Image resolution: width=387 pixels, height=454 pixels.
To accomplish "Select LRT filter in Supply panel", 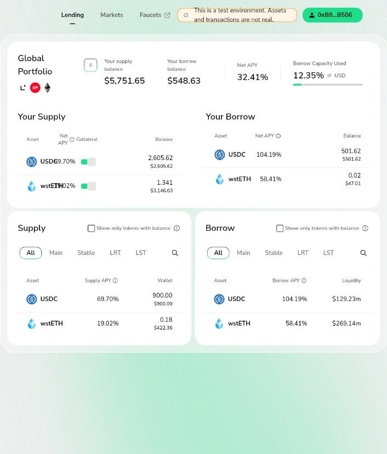I will (x=115, y=253).
